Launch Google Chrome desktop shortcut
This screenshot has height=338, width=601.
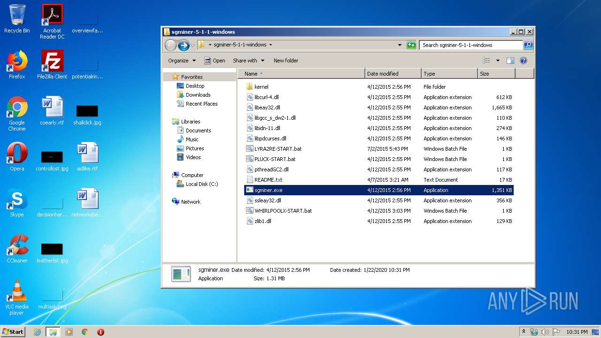point(17,114)
